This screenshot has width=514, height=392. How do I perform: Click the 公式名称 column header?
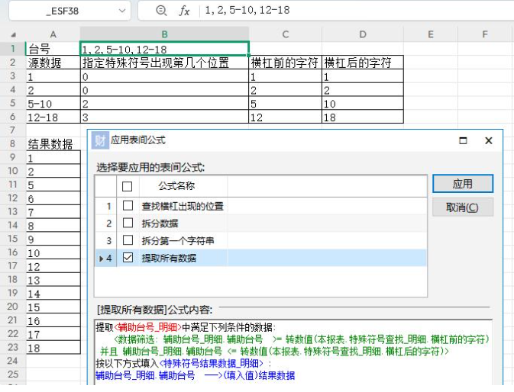click(x=176, y=186)
